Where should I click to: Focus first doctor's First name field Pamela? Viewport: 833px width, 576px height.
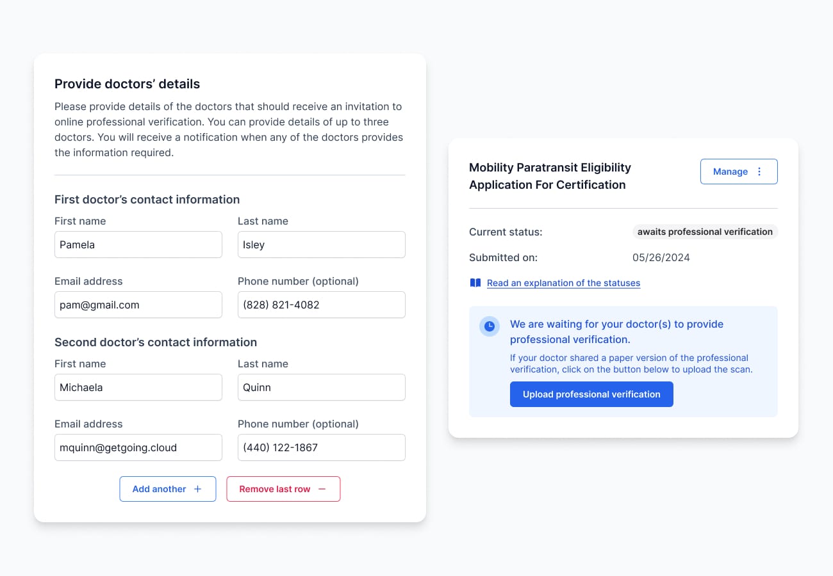(x=138, y=244)
